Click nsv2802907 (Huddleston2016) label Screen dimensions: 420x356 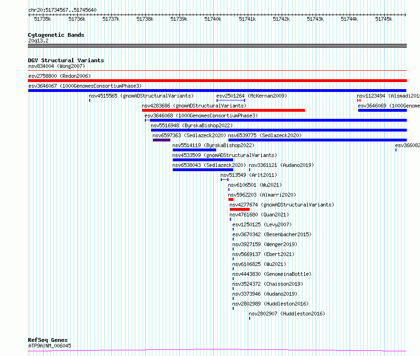click(x=287, y=314)
